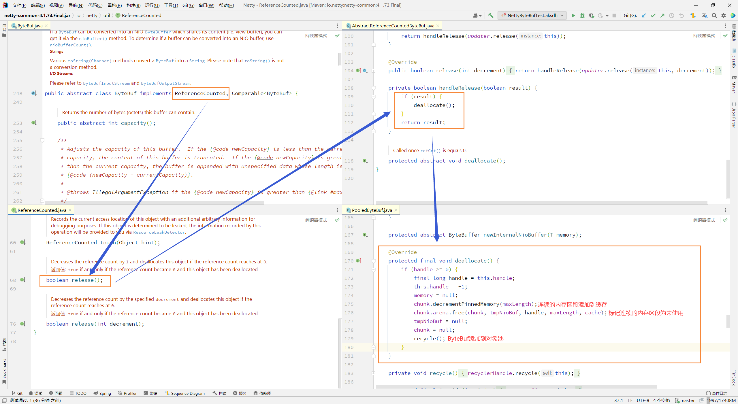
Task: Run with coverage shield icon
Action: (592, 16)
